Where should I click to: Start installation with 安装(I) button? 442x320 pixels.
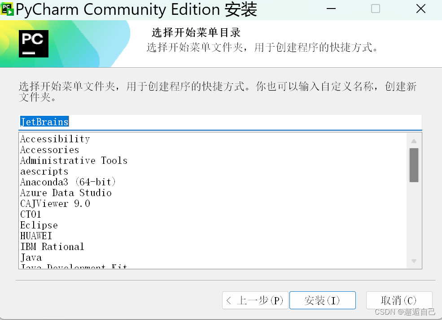(323, 300)
